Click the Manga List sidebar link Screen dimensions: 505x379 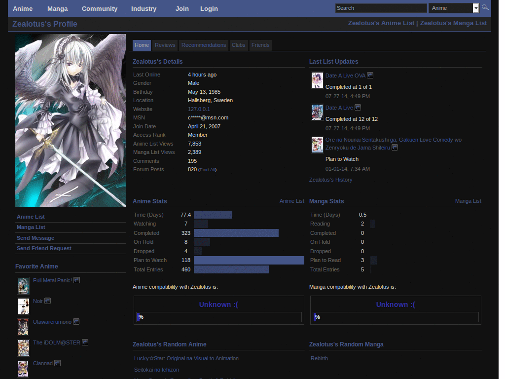pos(31,227)
